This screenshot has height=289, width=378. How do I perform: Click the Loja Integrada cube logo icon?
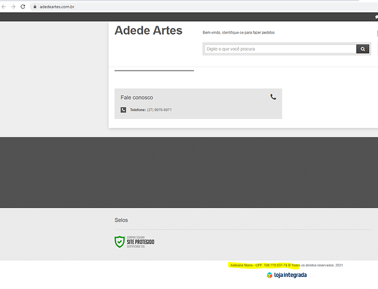click(270, 275)
